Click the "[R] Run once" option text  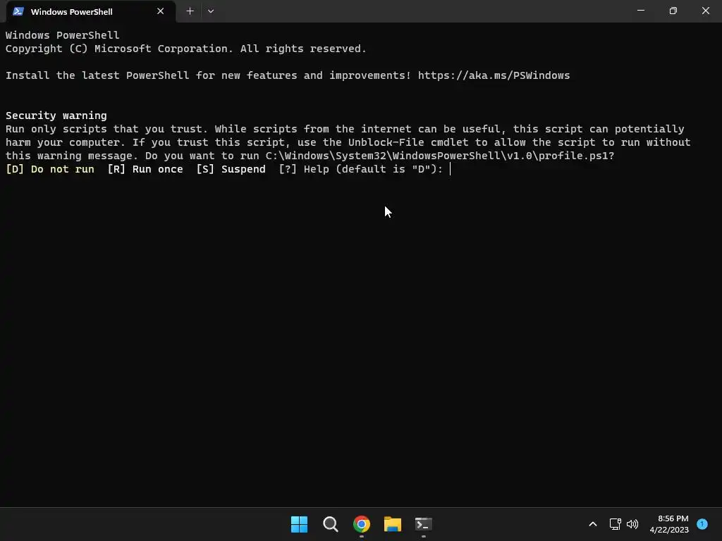[145, 169]
